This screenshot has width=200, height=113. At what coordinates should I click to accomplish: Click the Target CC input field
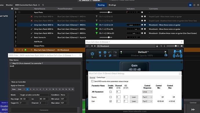coord(23,103)
